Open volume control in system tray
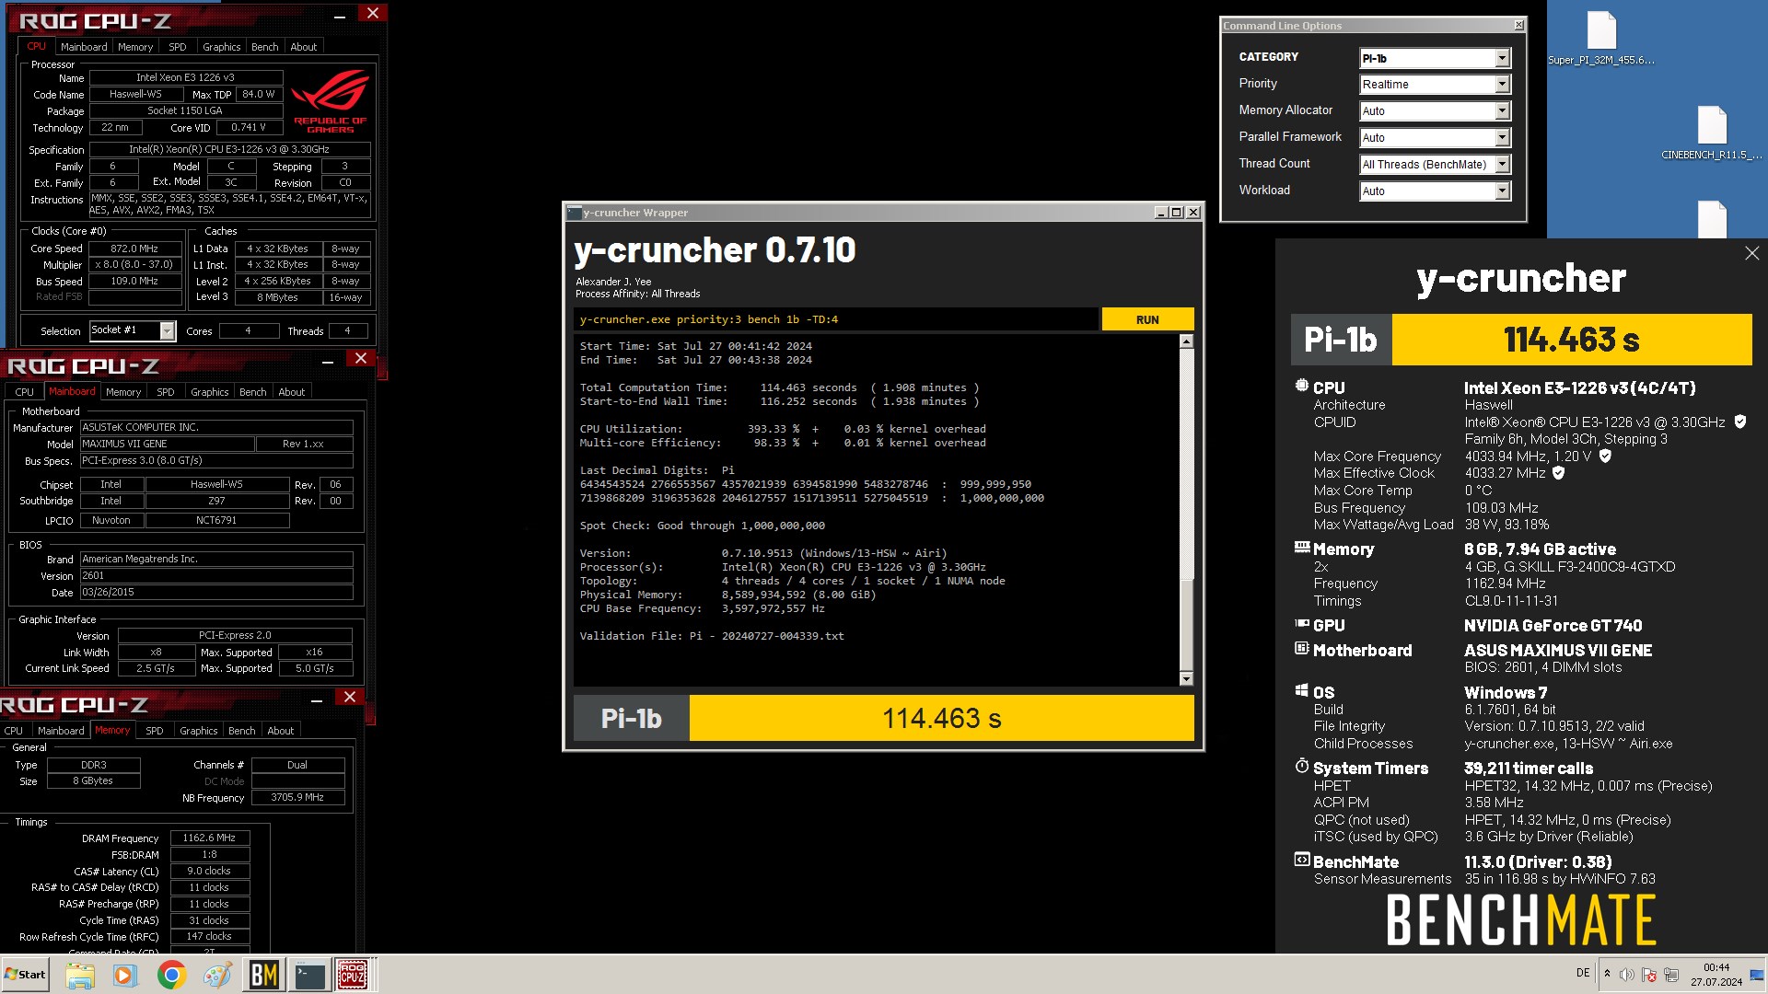The image size is (1768, 994). tap(1627, 975)
